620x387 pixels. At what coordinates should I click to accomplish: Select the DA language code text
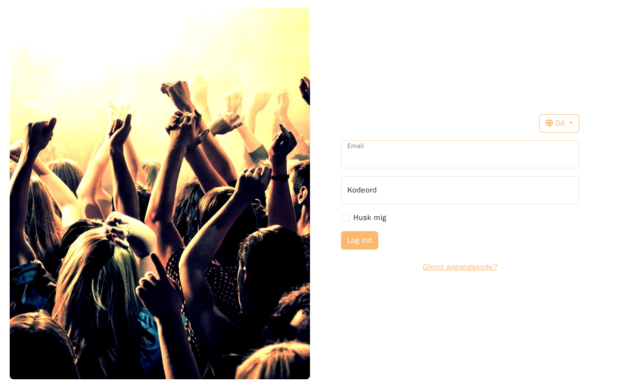560,123
